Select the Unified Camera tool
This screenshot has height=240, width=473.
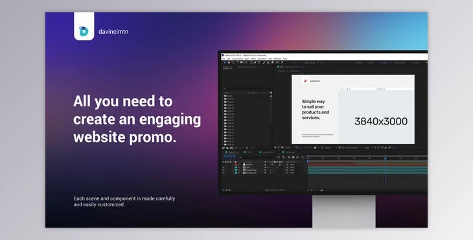click(241, 62)
